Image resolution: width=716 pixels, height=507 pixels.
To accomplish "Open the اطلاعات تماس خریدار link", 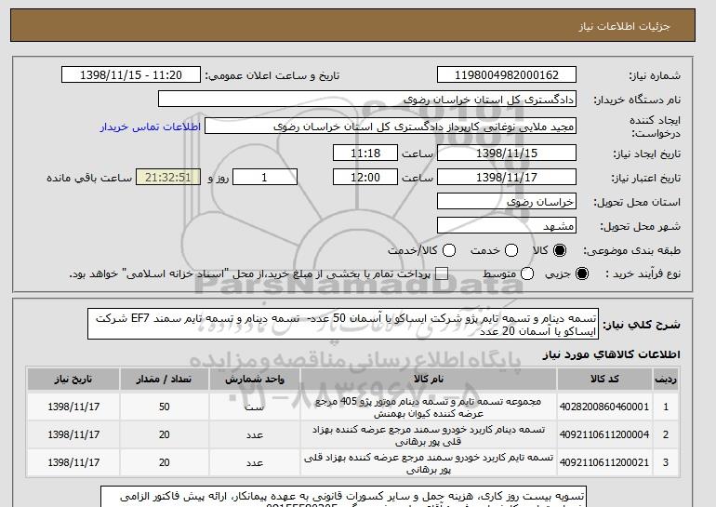I will coord(151,127).
